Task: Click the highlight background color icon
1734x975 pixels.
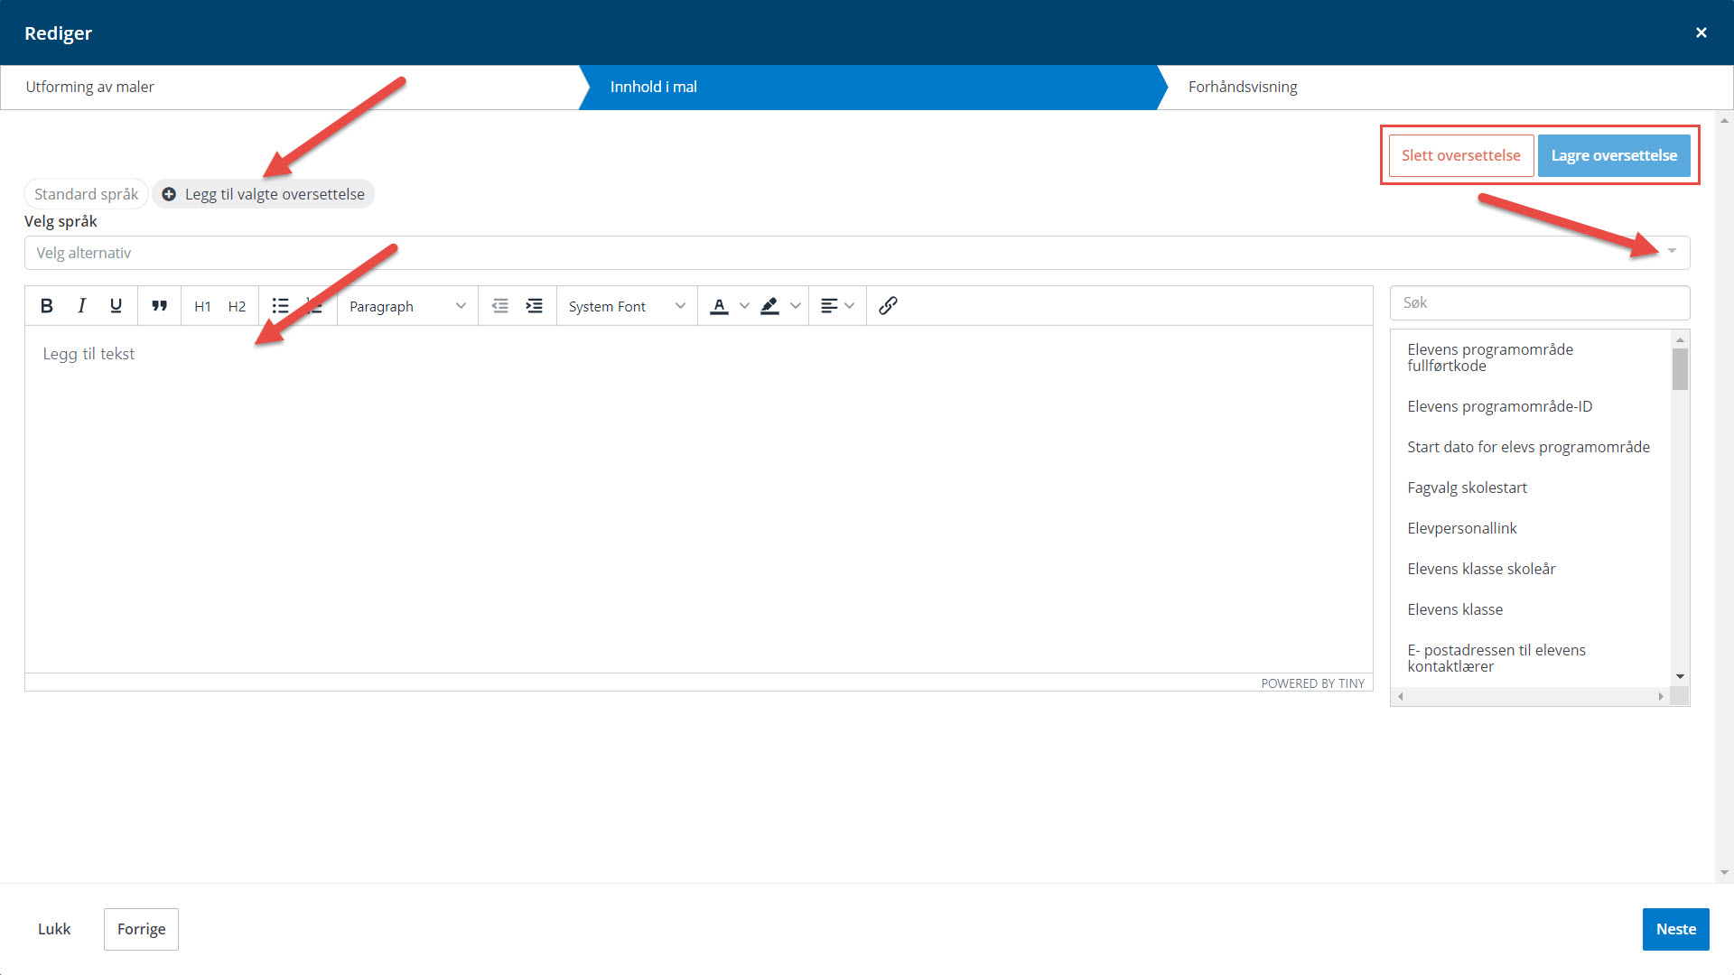Action: (769, 306)
